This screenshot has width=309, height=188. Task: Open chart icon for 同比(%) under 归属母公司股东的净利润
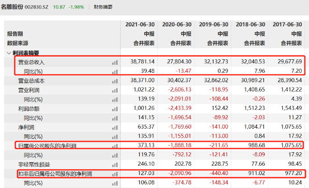tap(115, 155)
